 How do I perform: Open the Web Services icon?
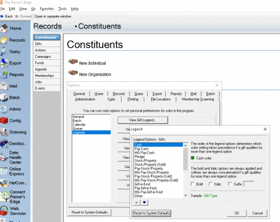[4, 211]
